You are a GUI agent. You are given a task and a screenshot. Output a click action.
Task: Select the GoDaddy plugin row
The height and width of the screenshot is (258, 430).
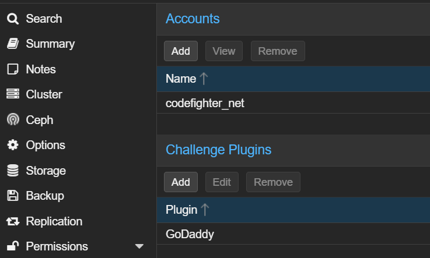[x=293, y=234]
